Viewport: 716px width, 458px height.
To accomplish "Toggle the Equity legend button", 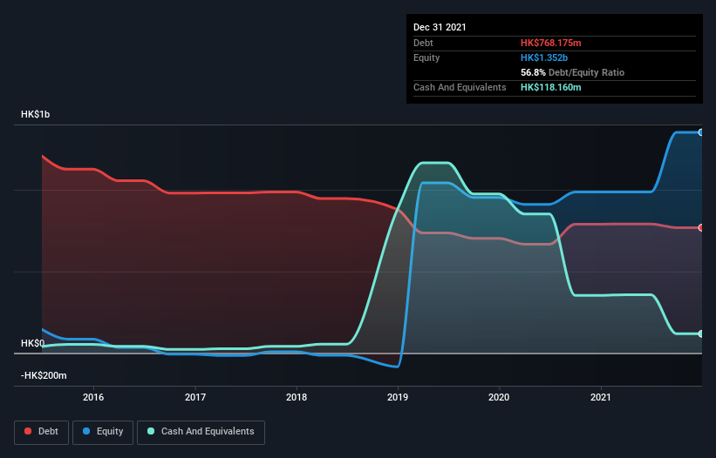I will [x=103, y=432].
